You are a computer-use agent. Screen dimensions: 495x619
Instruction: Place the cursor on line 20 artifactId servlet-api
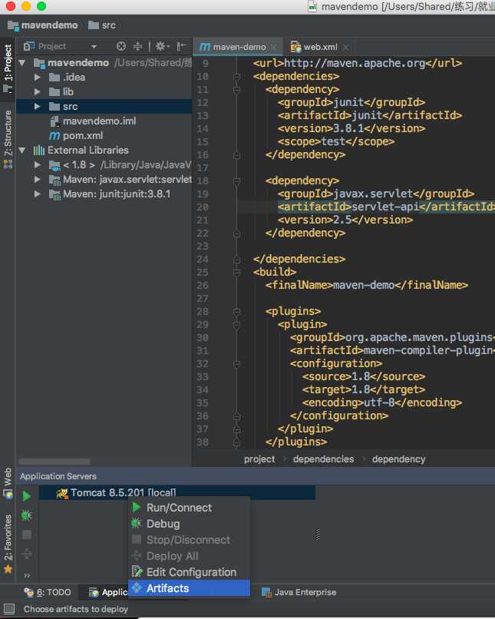click(387, 207)
